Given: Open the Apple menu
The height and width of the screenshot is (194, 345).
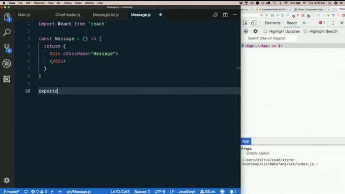Looking at the screenshot, I should tap(4, 3).
